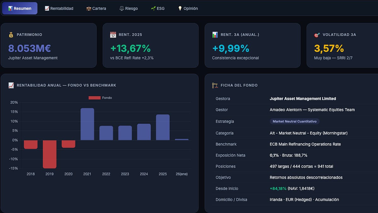Go to the Riesgo tab
The image size is (378, 213).
(129, 9)
